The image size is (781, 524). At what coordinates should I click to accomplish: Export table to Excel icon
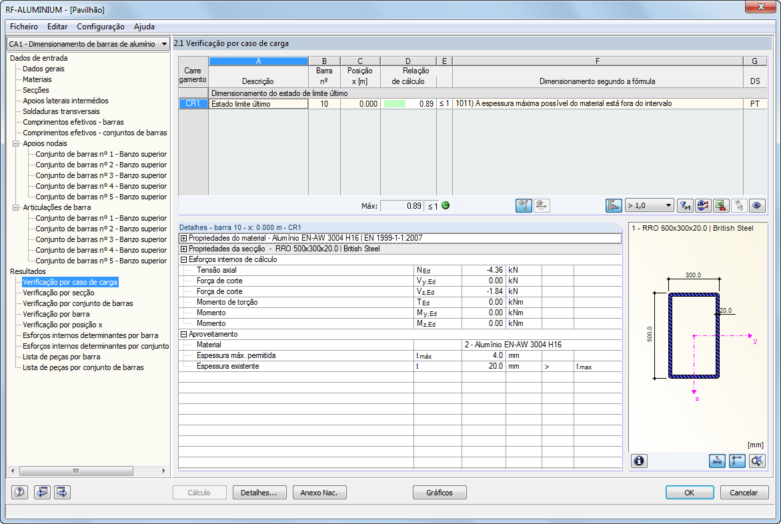pos(721,206)
